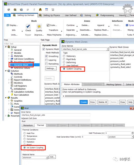Click the Quality star icon
The width and height of the screenshot is (134, 165).
coord(39,26)
